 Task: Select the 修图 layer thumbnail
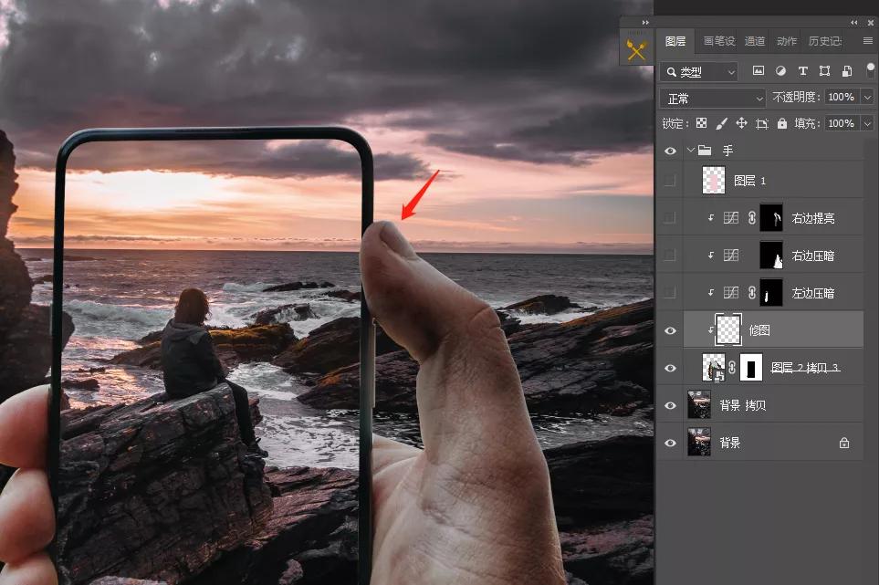pos(728,329)
